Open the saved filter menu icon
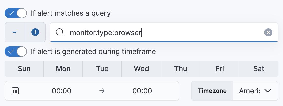Image resolution: width=283 pixels, height=106 pixels. coord(15,32)
